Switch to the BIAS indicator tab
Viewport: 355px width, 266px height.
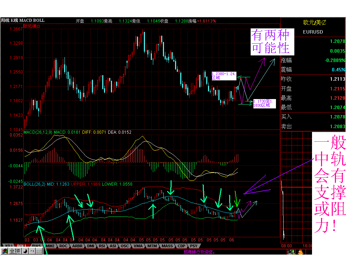coord(36,246)
